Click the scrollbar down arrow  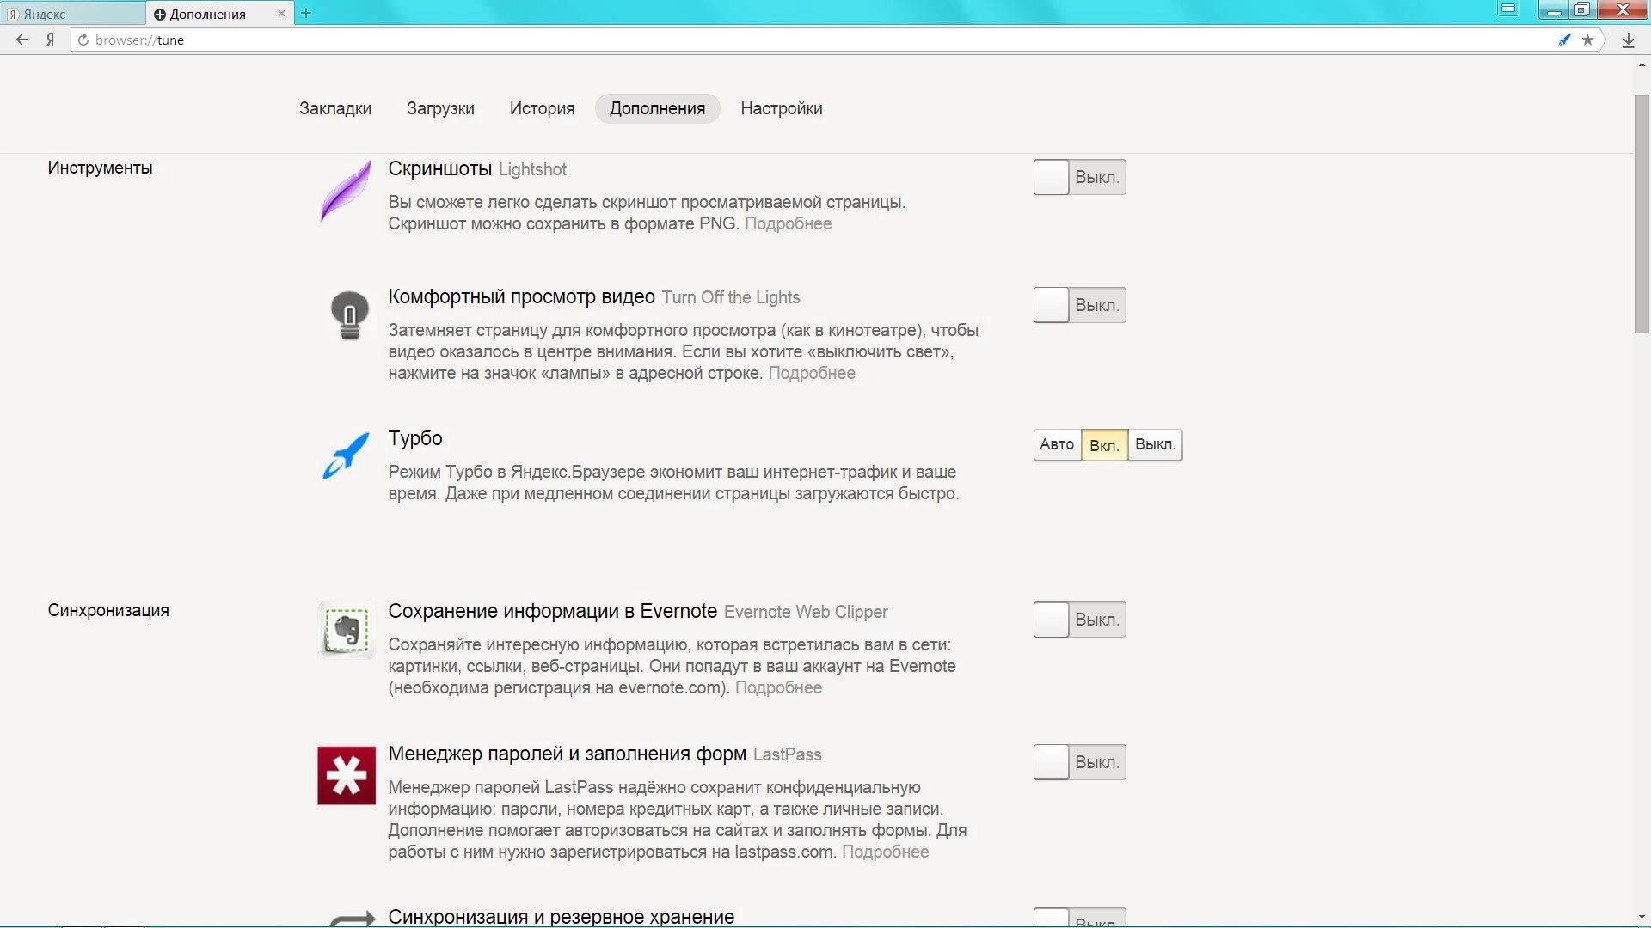[x=1642, y=917]
